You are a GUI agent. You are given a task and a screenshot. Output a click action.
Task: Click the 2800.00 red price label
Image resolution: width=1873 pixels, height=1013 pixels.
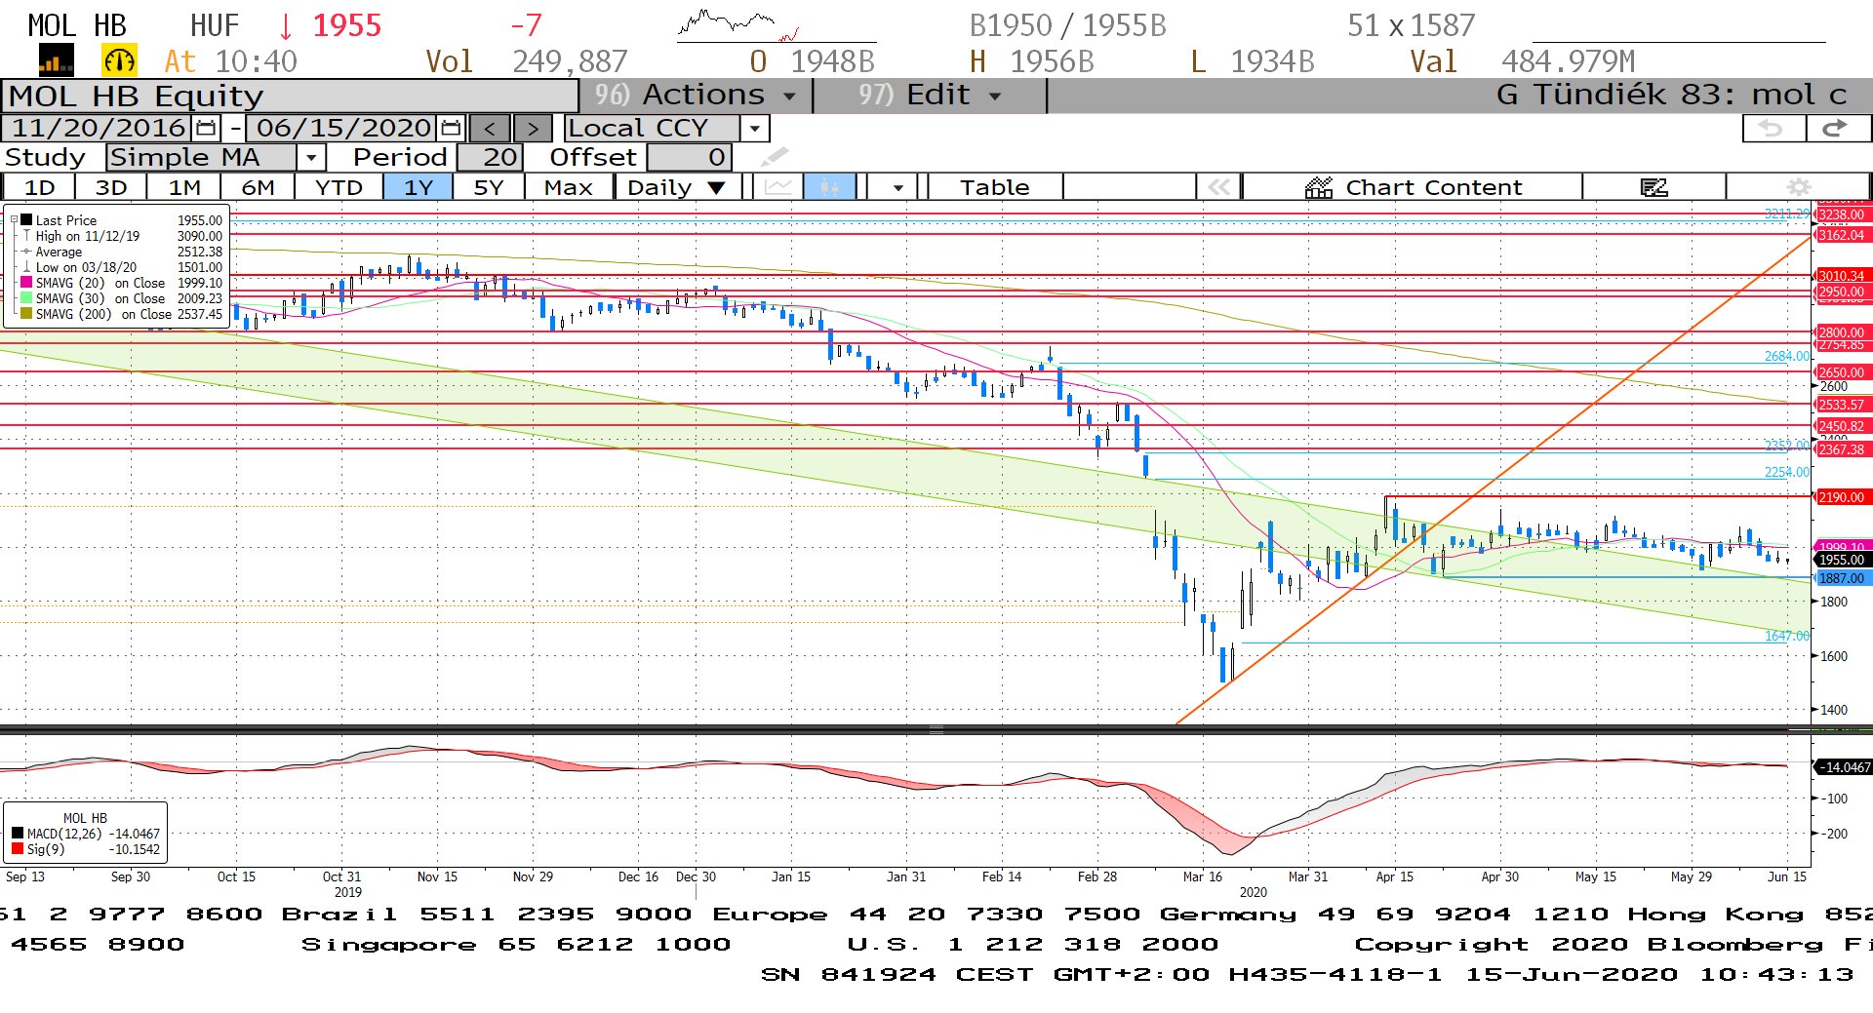(x=1841, y=332)
